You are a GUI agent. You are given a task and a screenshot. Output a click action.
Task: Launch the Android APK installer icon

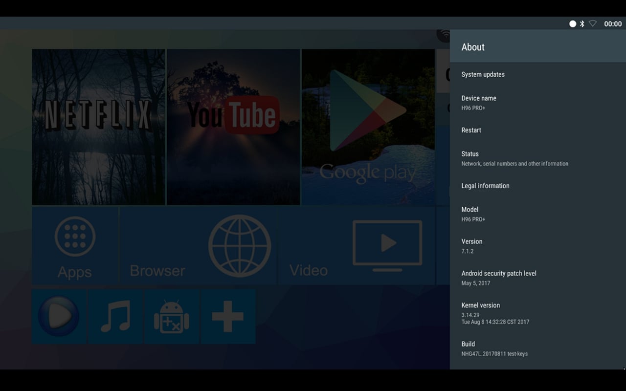[x=171, y=316]
